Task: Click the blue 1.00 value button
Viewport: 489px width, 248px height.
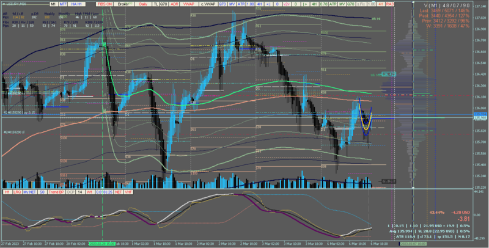Action: pyautogui.click(x=250, y=4)
